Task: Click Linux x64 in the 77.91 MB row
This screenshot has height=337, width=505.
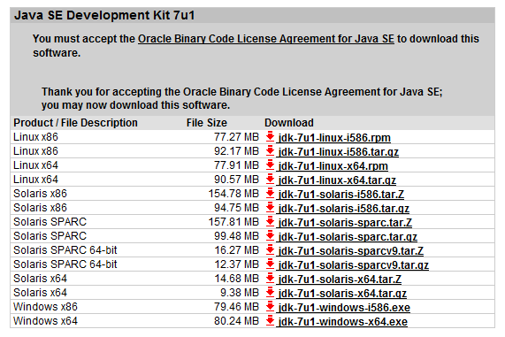Action: 35,165
